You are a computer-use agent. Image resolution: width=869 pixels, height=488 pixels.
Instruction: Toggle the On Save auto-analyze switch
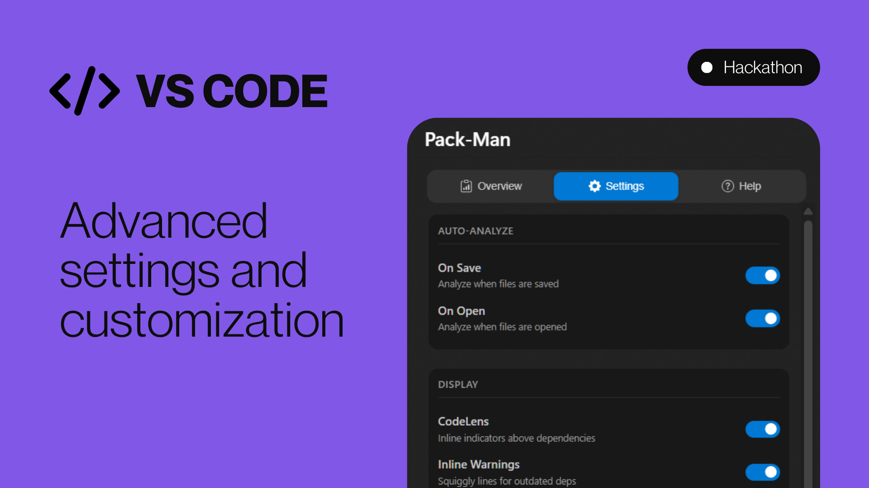point(762,275)
